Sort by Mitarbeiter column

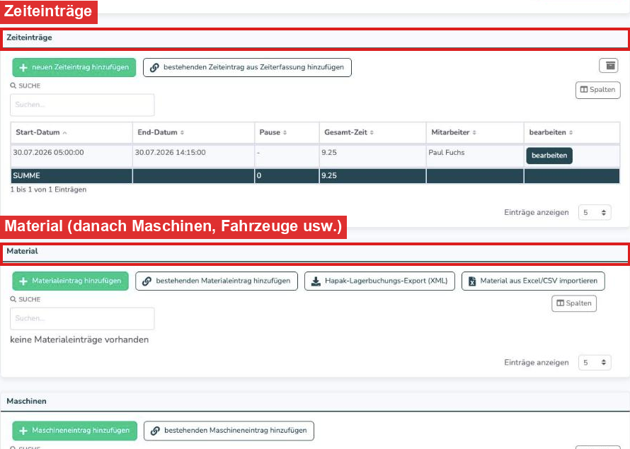[475, 132]
